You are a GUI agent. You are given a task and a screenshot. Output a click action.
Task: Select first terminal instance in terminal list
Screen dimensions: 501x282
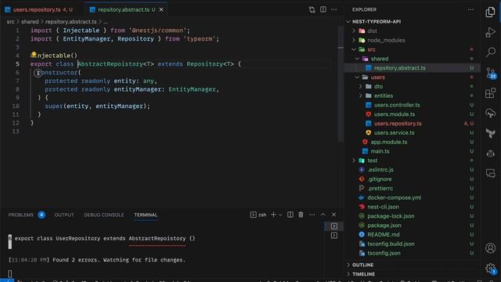point(334,226)
